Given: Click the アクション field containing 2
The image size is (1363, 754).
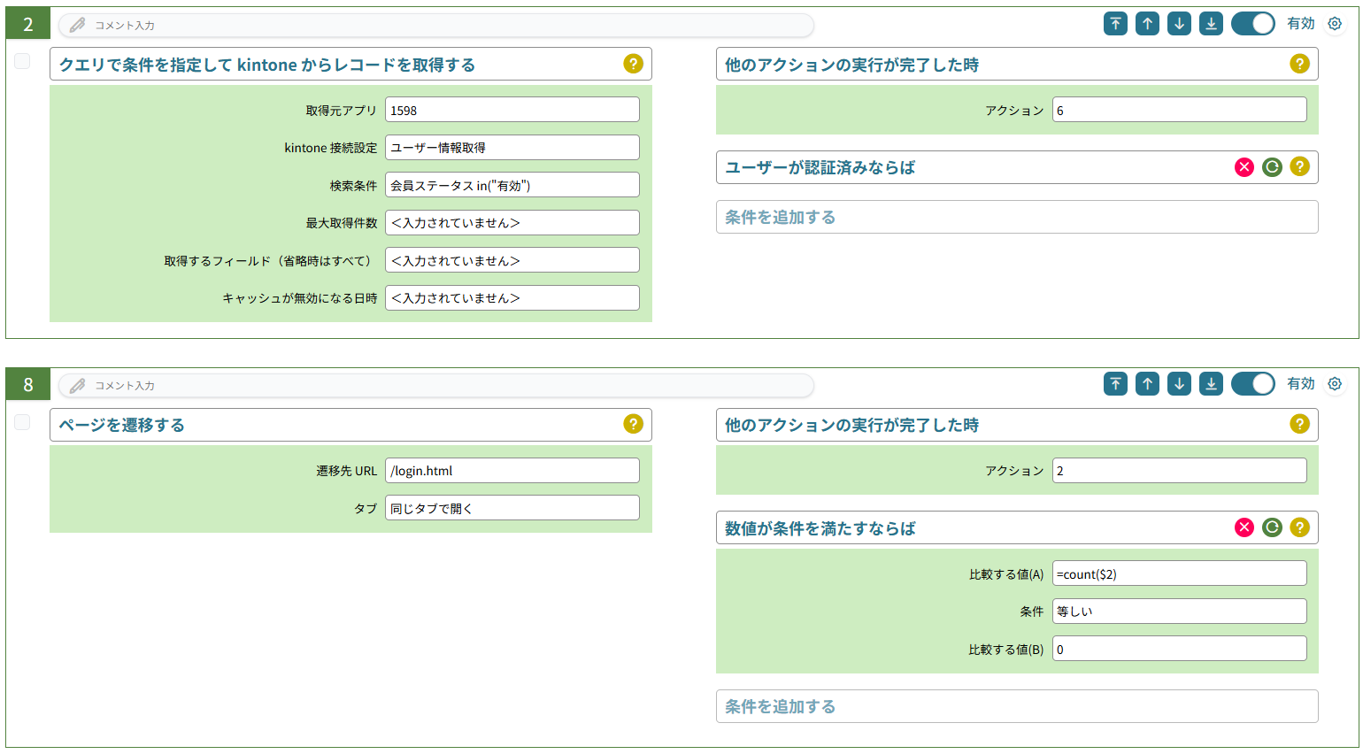Looking at the screenshot, I should pos(1179,470).
